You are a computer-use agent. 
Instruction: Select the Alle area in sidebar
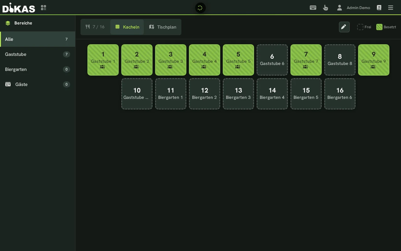pos(38,39)
